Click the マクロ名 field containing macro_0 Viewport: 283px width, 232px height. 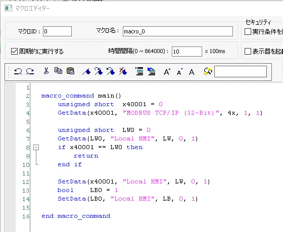[178, 31]
